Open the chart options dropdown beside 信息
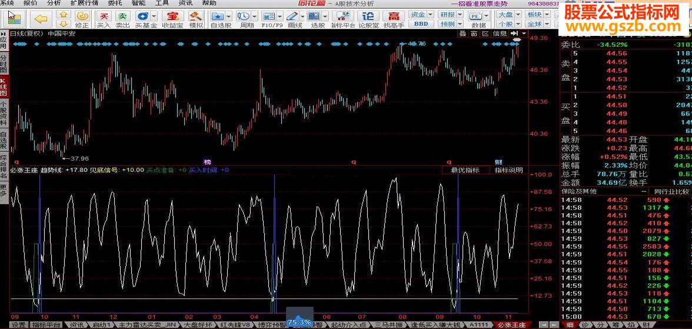The height and width of the screenshot is (329, 692). (524, 33)
